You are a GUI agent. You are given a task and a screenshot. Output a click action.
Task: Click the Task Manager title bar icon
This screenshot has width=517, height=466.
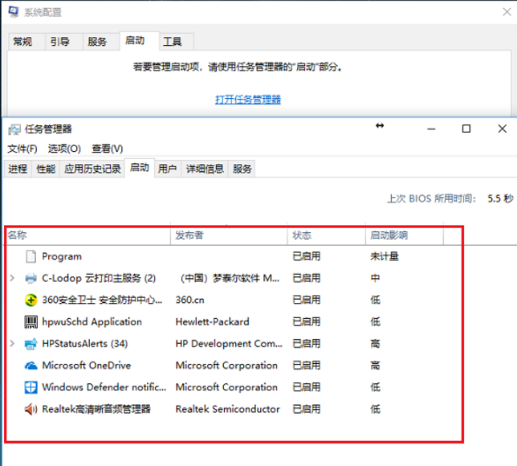pyautogui.click(x=14, y=129)
